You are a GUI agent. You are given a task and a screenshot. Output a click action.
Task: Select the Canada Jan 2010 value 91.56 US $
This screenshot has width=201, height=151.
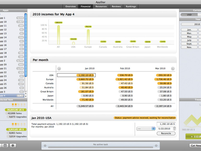click(x=87, y=83)
